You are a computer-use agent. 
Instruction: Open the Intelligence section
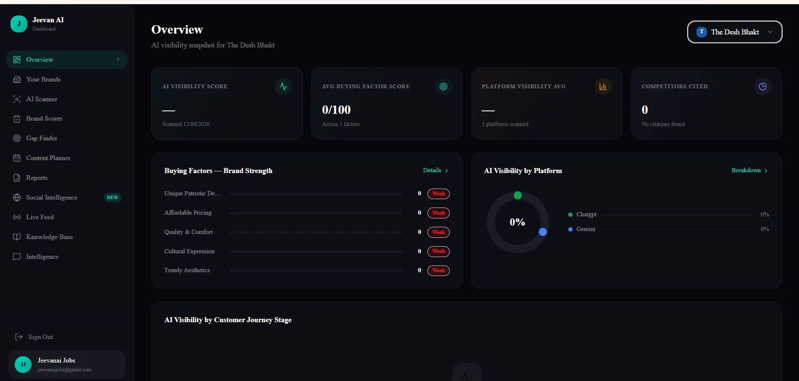[x=67, y=257]
